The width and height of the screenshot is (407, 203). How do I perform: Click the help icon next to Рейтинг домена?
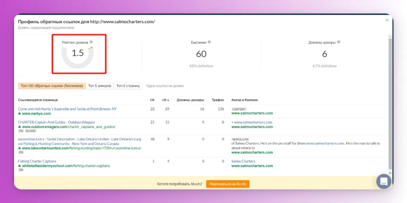(x=91, y=42)
